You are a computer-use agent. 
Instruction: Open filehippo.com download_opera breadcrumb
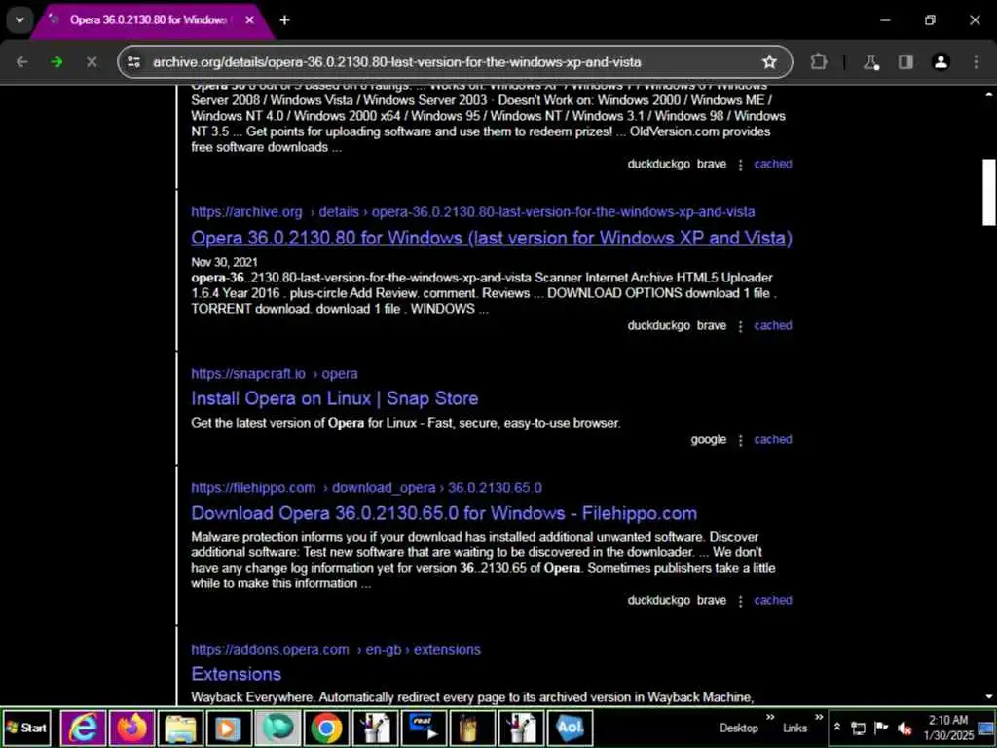[366, 488]
